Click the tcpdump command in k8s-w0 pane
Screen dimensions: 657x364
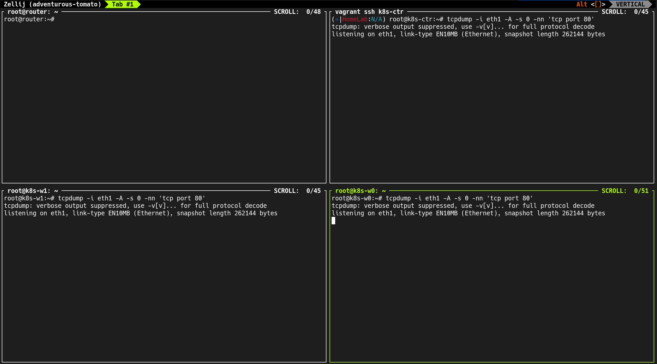[x=459, y=198]
